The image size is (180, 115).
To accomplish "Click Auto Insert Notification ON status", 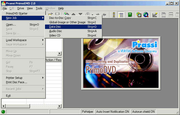I will 113,112.
